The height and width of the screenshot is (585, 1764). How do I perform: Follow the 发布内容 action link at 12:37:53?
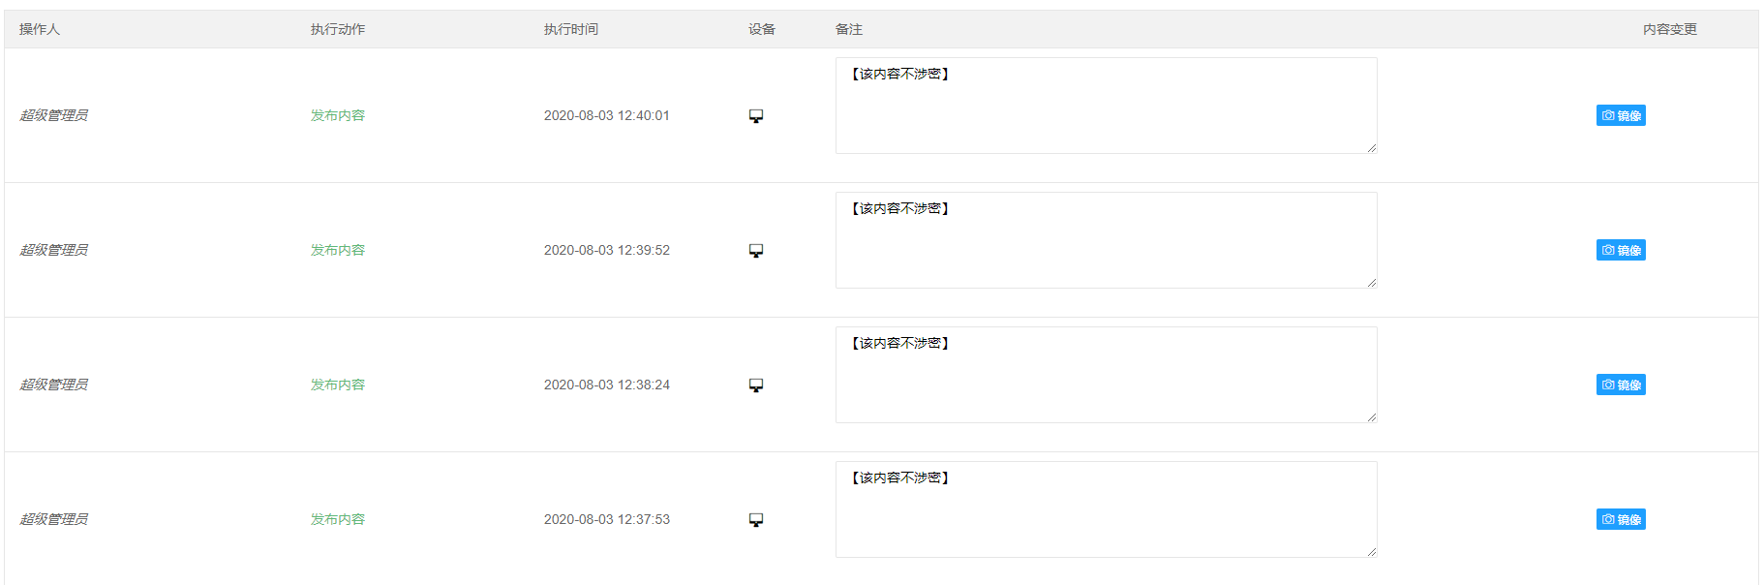point(338,519)
